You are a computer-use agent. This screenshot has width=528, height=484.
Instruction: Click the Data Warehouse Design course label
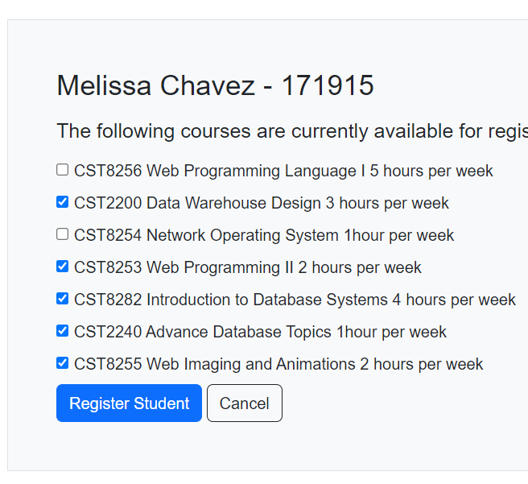[x=233, y=203]
